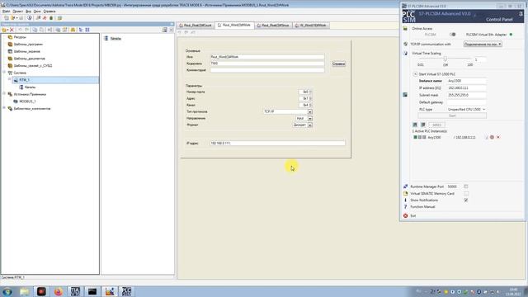Open Шаблоны_документов in the project tree
Viewport: 528px width, 297px height.
click(30, 59)
